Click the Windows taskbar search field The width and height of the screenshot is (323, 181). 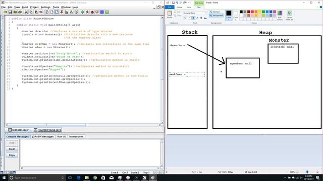(36, 177)
